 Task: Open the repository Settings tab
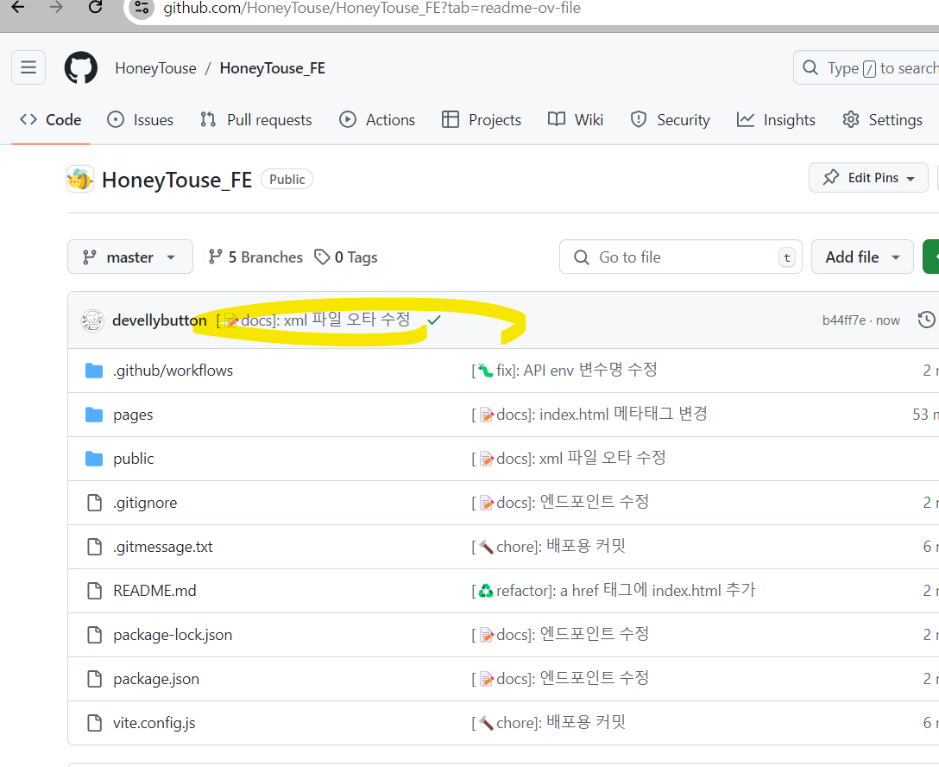(882, 120)
